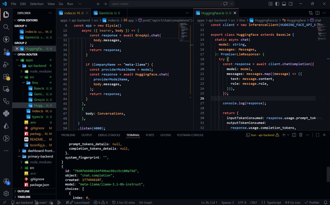Open new terminal profile dropdown arrow
Screen dimensions: 330x205
click(288, 135)
